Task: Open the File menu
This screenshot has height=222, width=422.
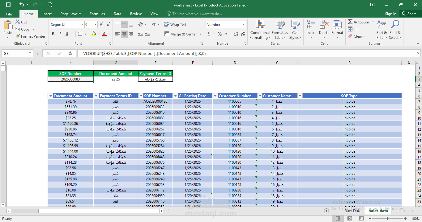Action: click(9, 14)
